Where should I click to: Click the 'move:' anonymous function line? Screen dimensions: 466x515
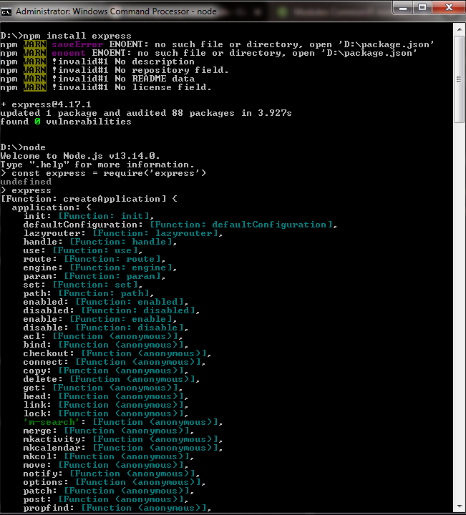click(x=106, y=465)
